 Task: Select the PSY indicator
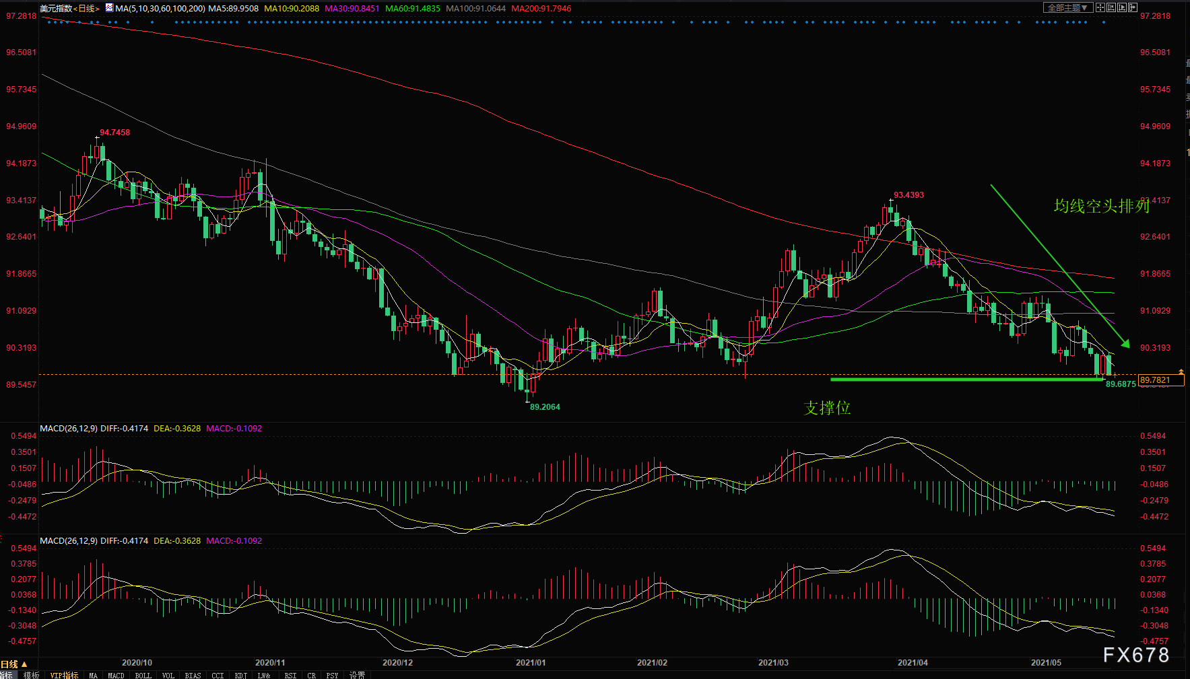[x=332, y=675]
